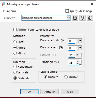Open the Transition slider dropdown arrow

[x=80, y=62]
